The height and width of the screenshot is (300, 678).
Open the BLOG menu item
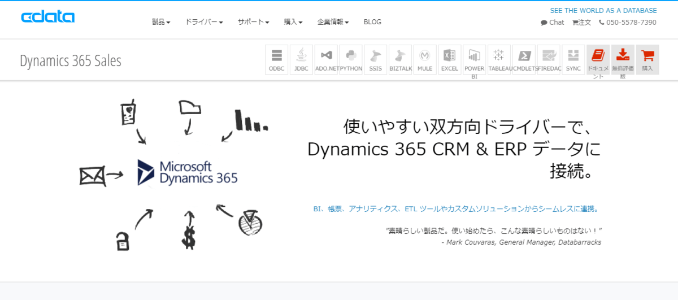[x=372, y=22]
